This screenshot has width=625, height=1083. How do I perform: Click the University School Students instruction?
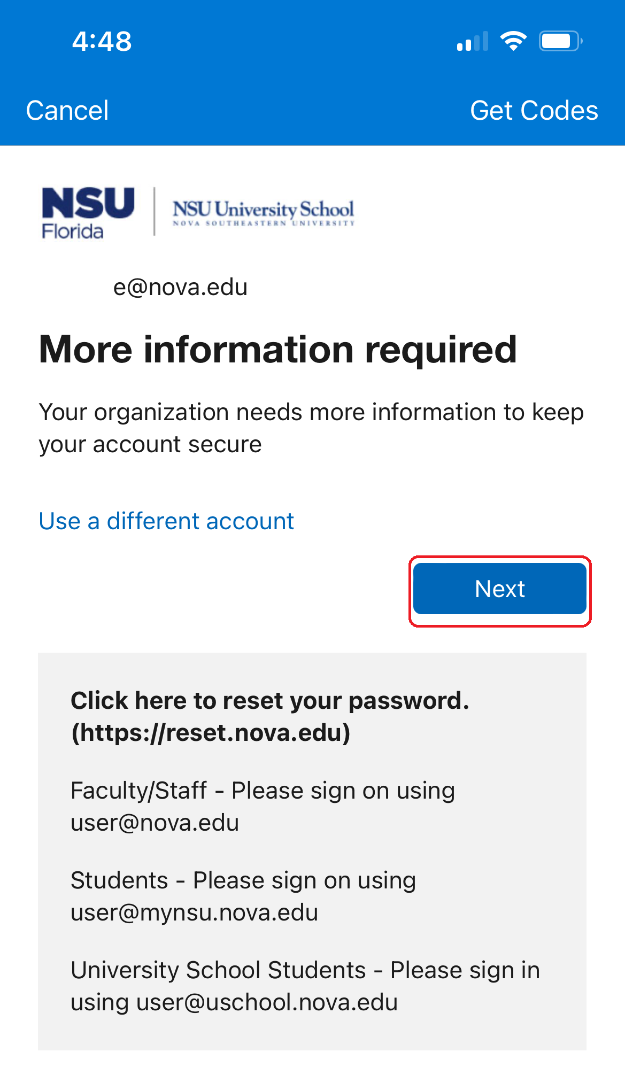tap(305, 970)
